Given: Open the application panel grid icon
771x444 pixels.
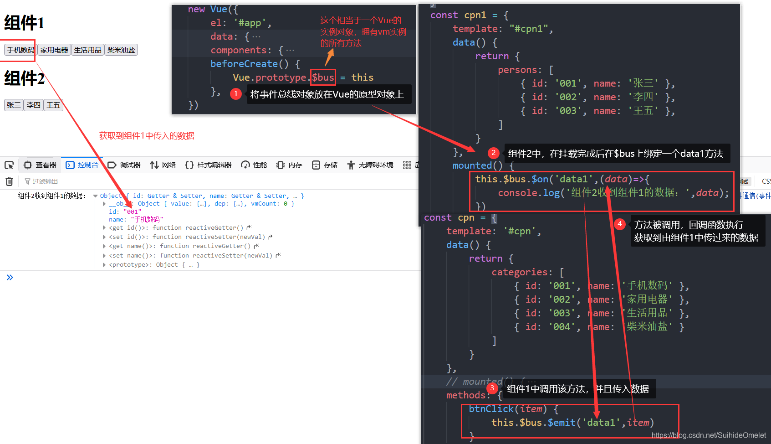Looking at the screenshot, I should point(407,165).
